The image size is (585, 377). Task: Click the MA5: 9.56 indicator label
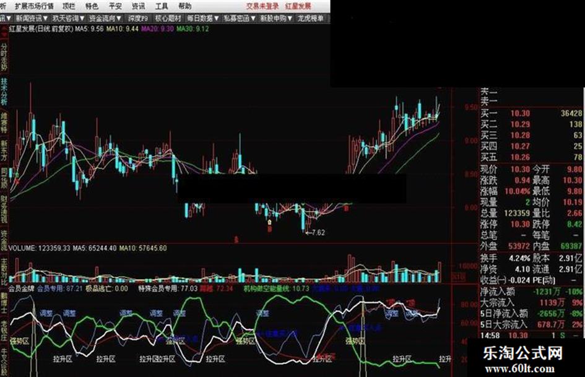click(90, 28)
